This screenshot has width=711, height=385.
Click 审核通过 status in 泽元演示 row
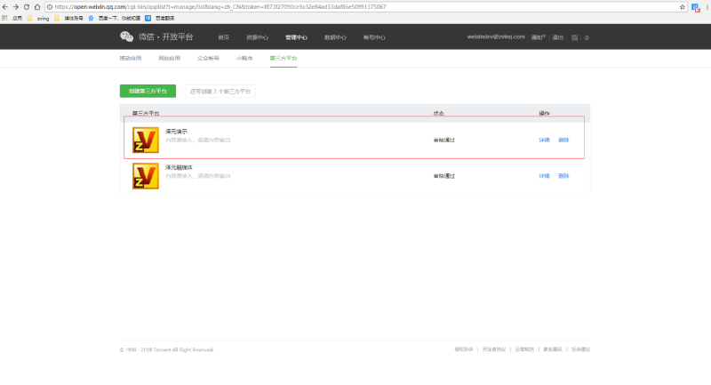click(x=443, y=140)
